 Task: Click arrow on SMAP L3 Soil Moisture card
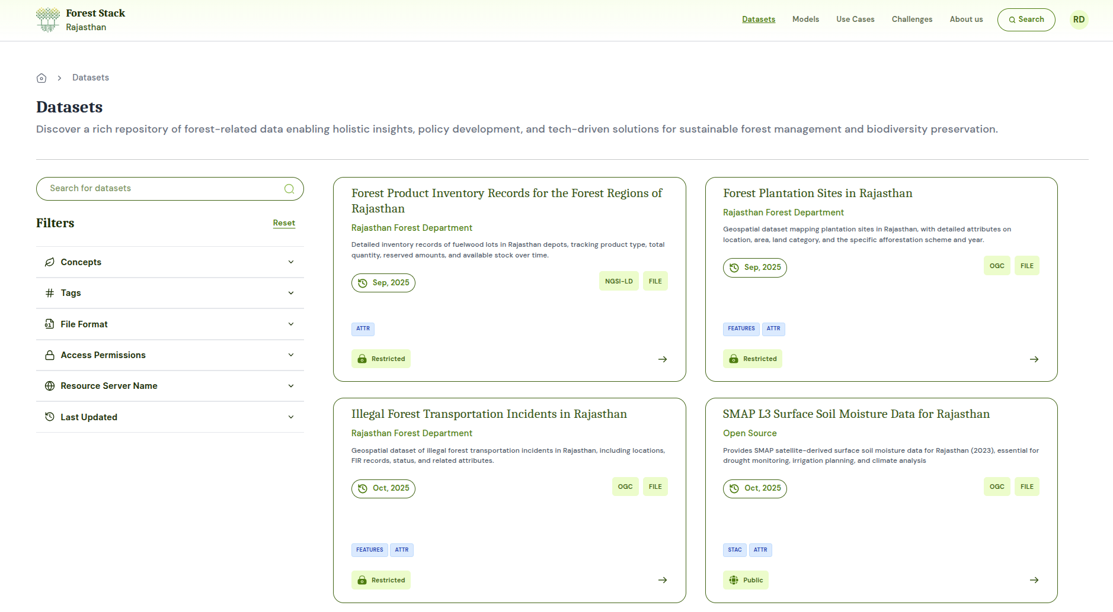pyautogui.click(x=1034, y=580)
